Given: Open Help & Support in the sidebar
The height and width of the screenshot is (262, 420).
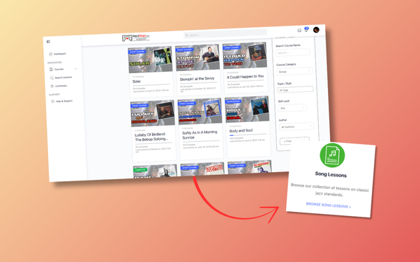Looking at the screenshot, I should 62,101.
